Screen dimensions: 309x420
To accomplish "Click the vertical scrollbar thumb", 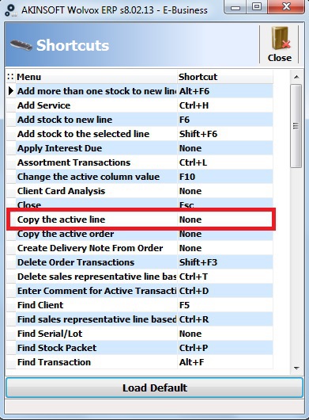I will 296,126.
